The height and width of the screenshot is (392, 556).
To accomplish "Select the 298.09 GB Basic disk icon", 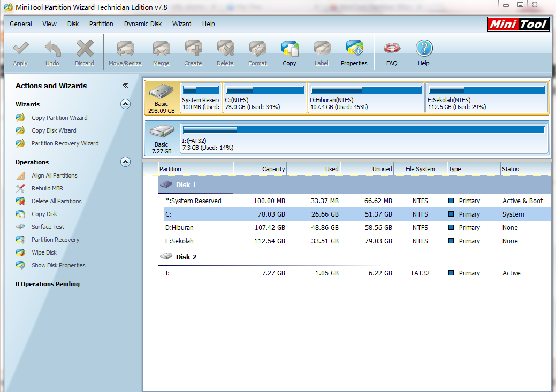I will [x=161, y=92].
